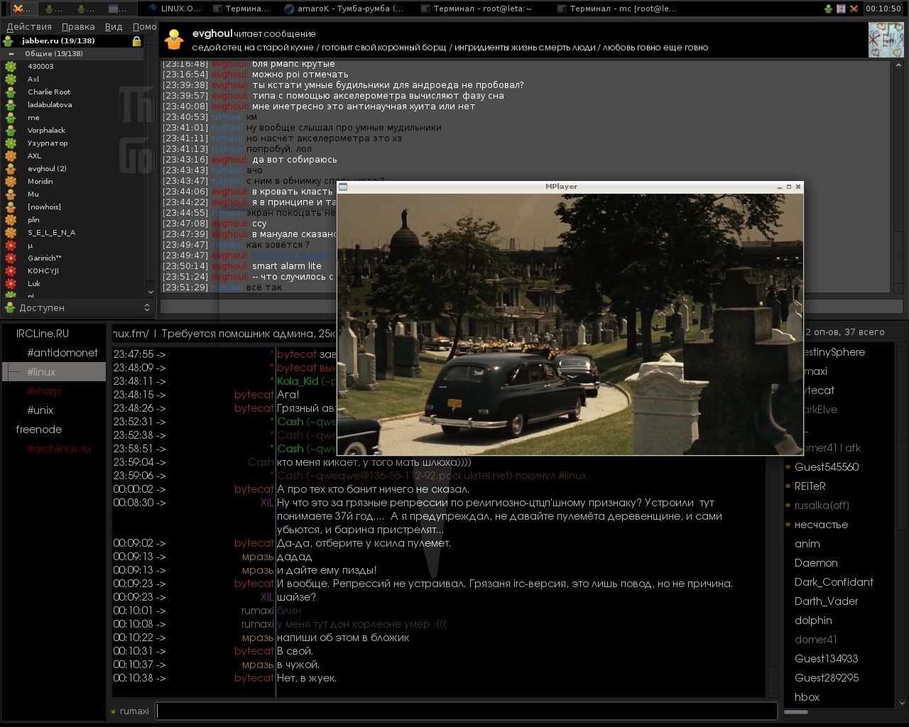Image resolution: width=909 pixels, height=727 pixels.
Task: Collapse the Общие contact group
Action: pos(11,54)
